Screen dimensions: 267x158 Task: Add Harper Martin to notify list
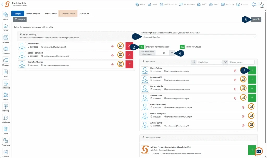[252, 88]
